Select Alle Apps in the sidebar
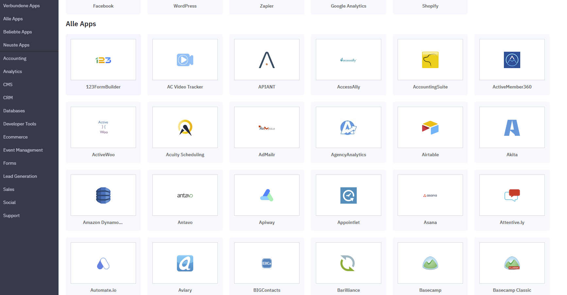This screenshot has height=295, width=567. [x=13, y=19]
